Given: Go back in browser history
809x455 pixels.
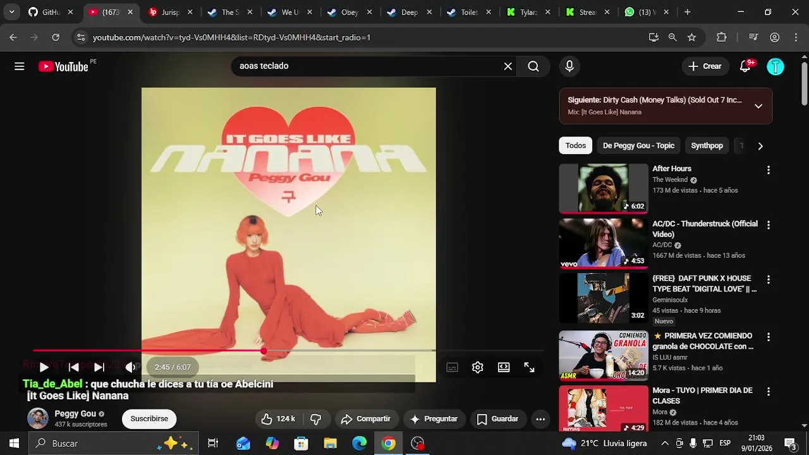Looking at the screenshot, I should (x=13, y=37).
